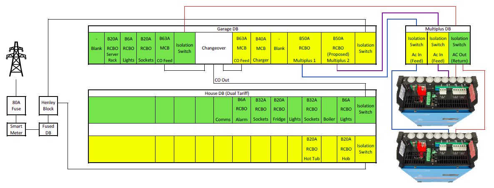Select the Smart Meter block
The width and height of the screenshot is (494, 188).
point(16,129)
